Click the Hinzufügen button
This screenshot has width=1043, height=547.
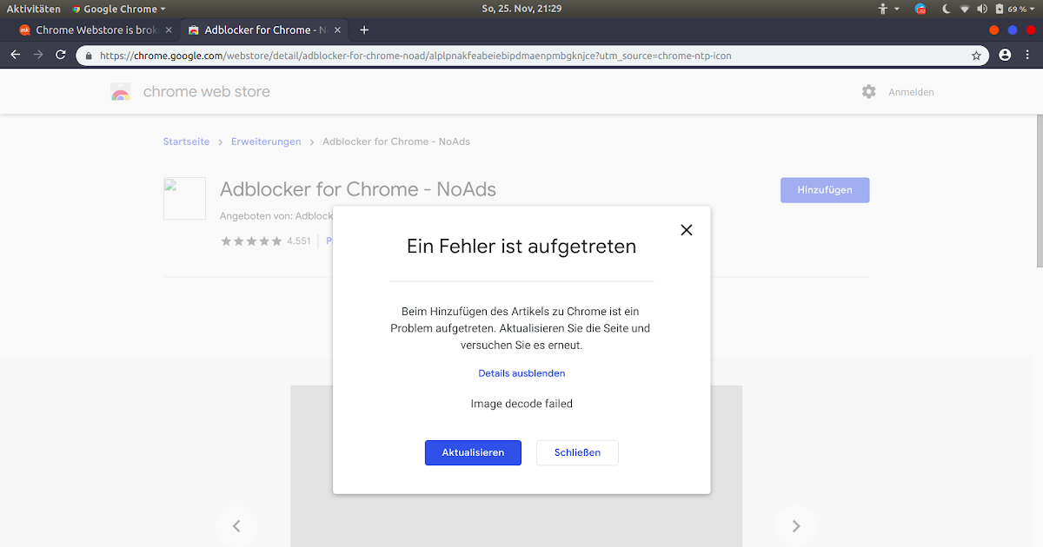825,190
